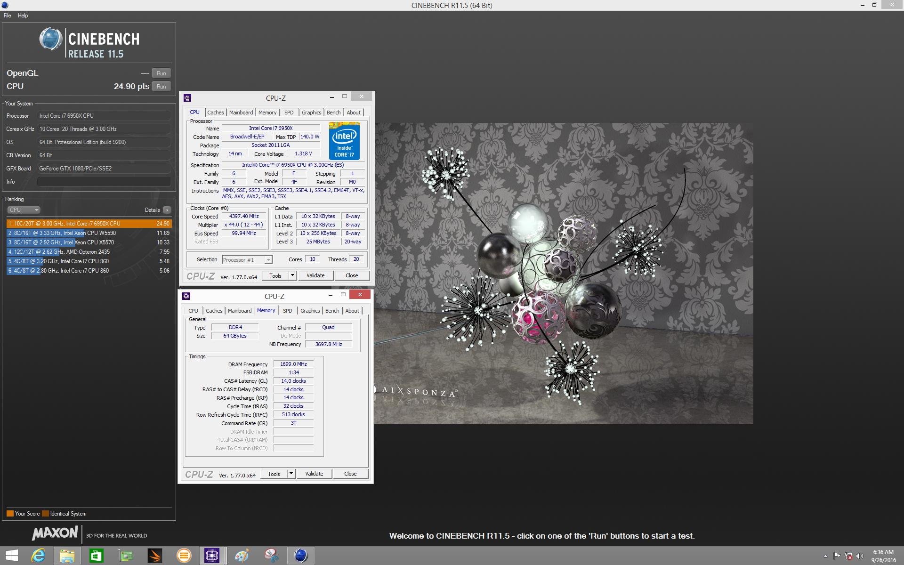Select the i7-6950X top ranking row
The height and width of the screenshot is (565, 904).
[x=89, y=224]
